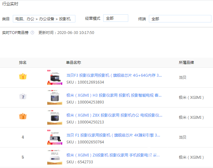Click the bronze rank 3 crown icon

point(23,116)
